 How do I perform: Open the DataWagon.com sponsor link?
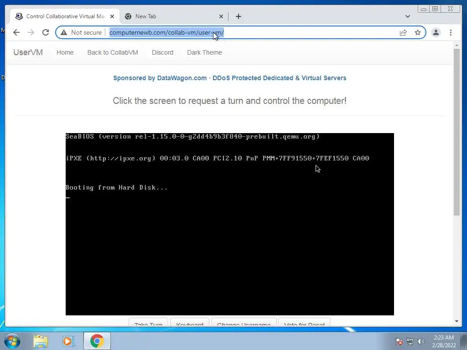pyautogui.click(x=230, y=78)
